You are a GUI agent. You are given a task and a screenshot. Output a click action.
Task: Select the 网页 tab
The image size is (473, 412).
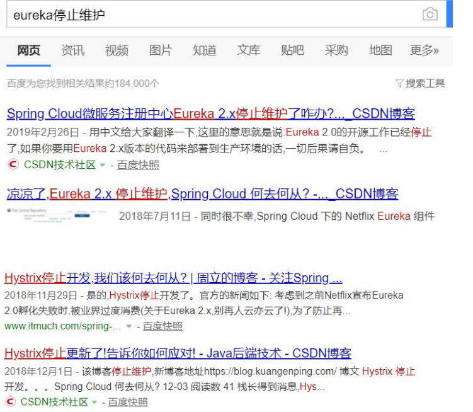29,50
